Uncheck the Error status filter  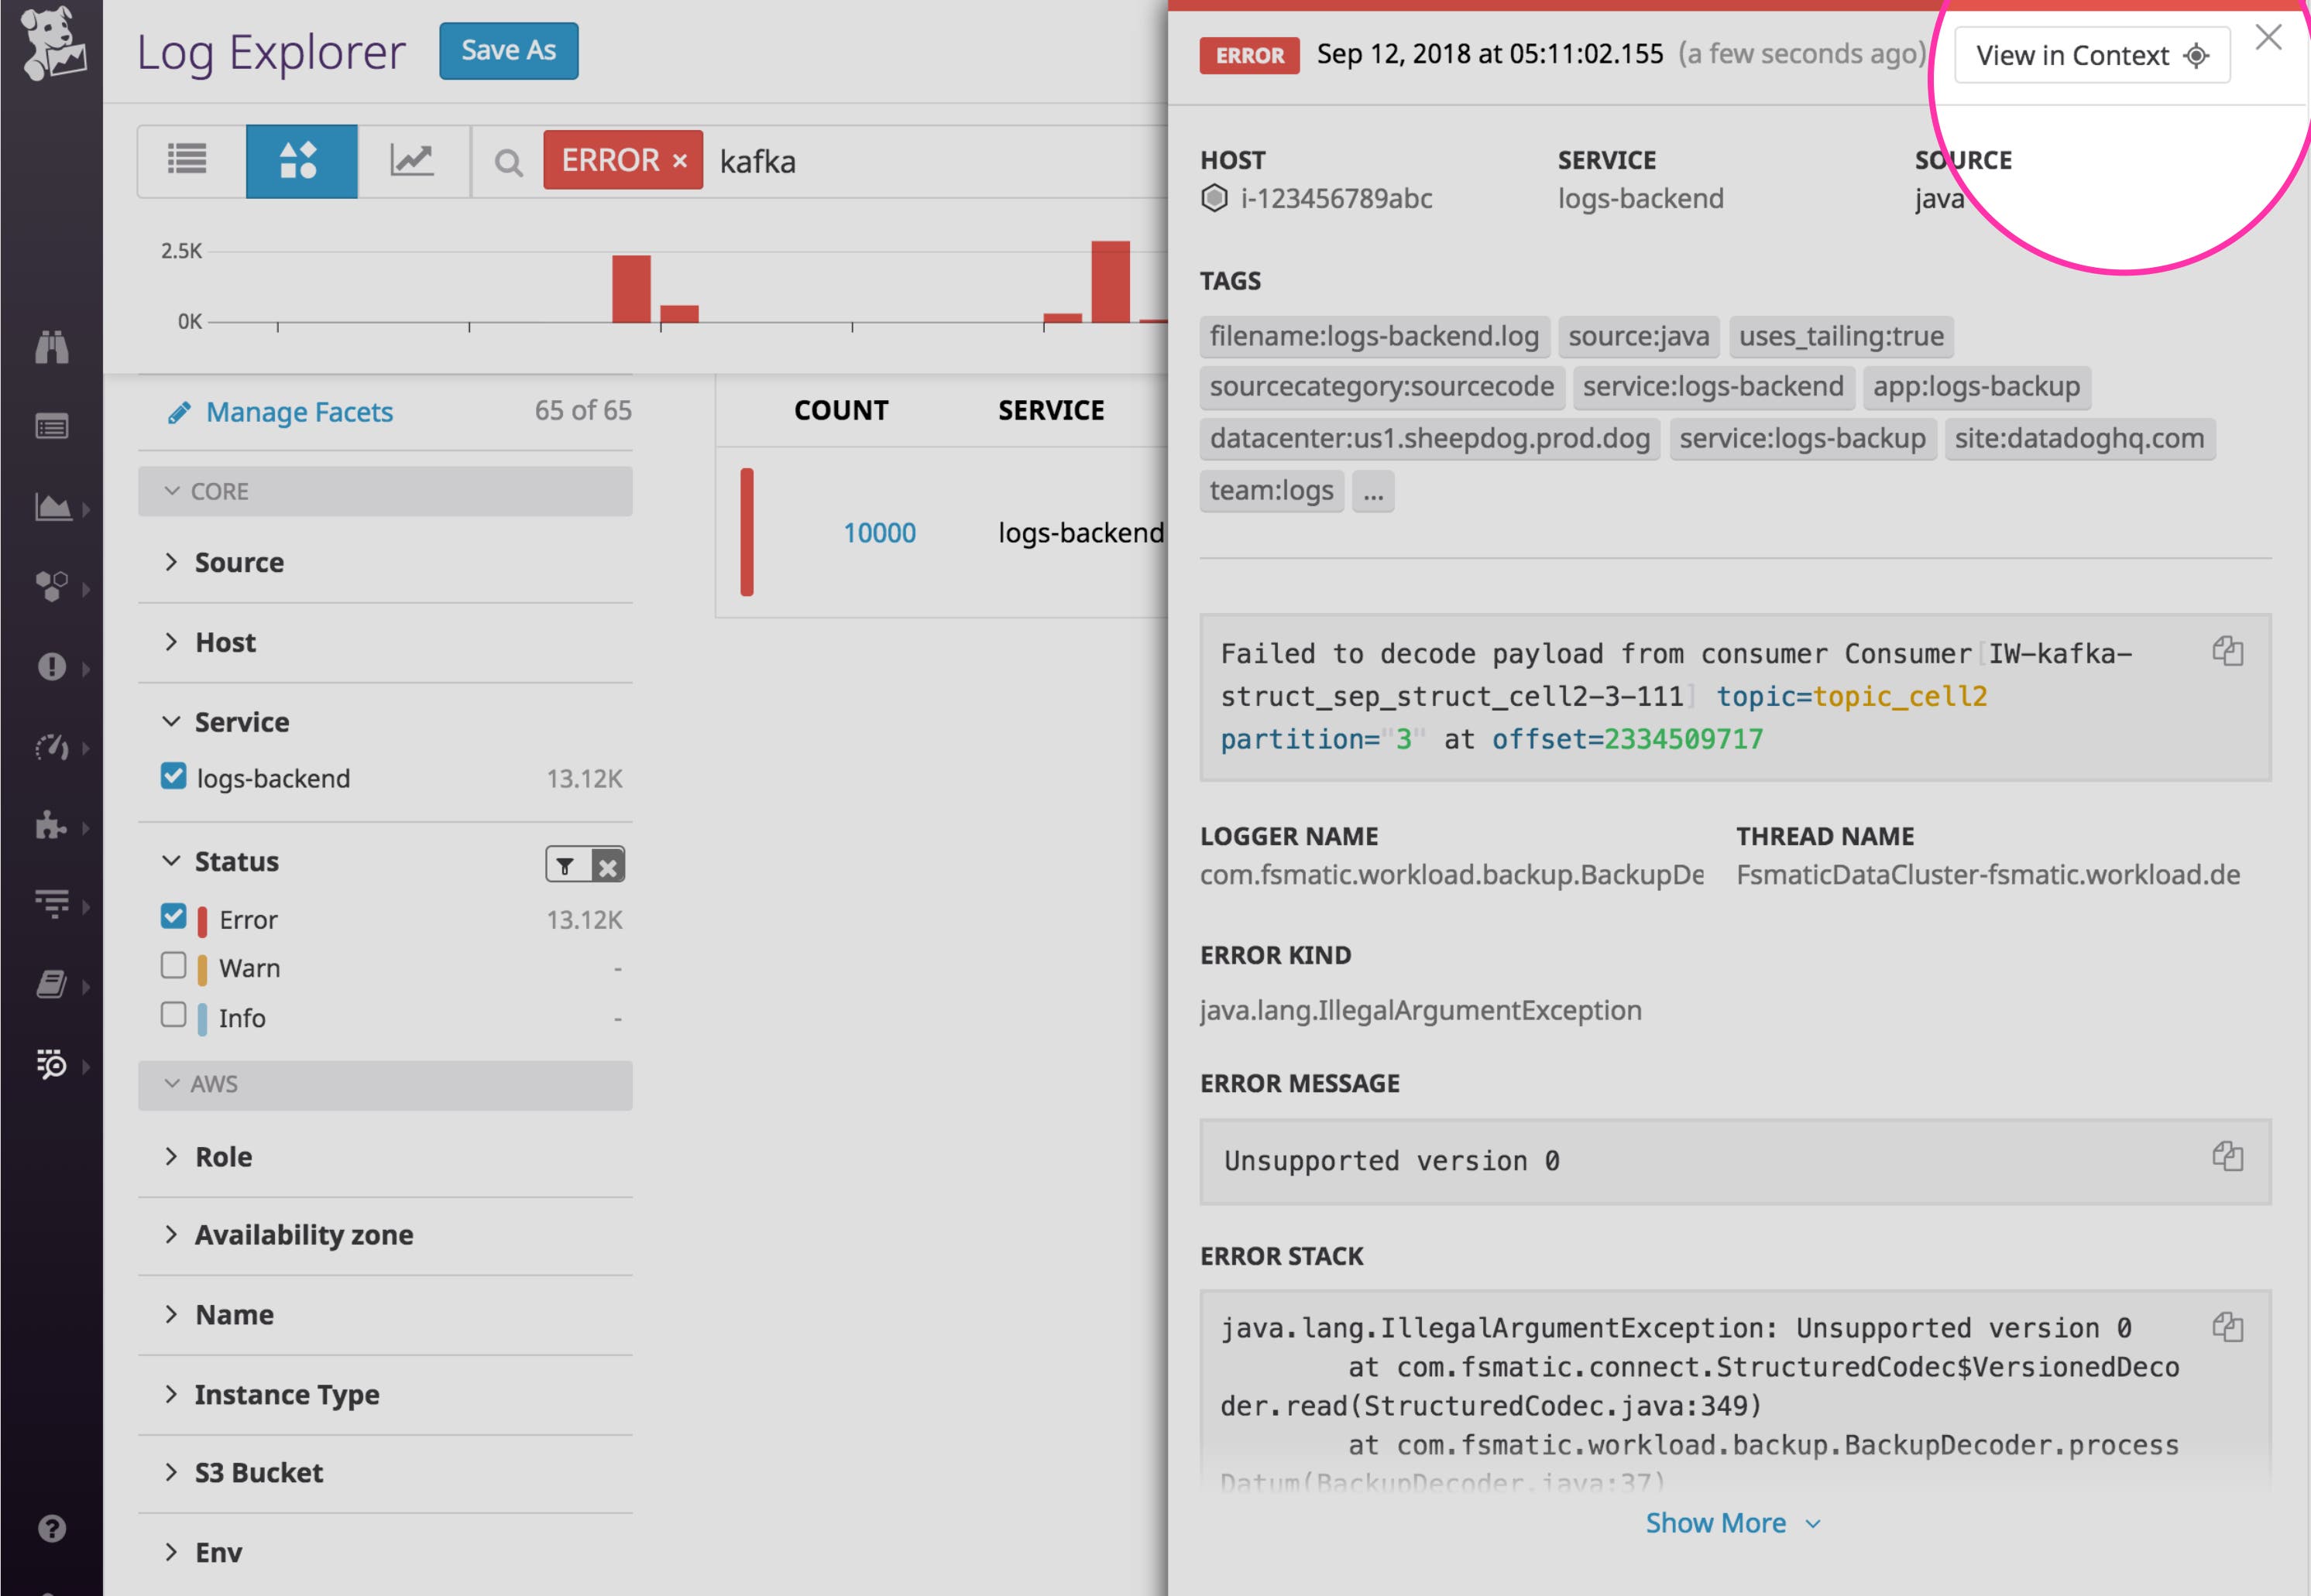(x=174, y=916)
